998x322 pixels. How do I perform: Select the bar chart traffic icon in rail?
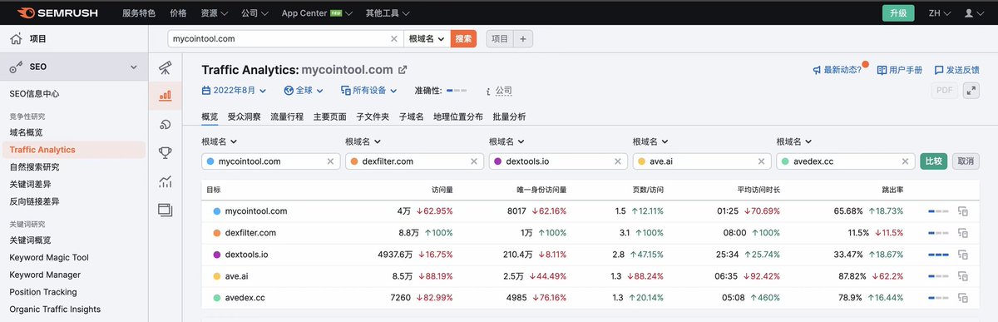pyautogui.click(x=165, y=96)
